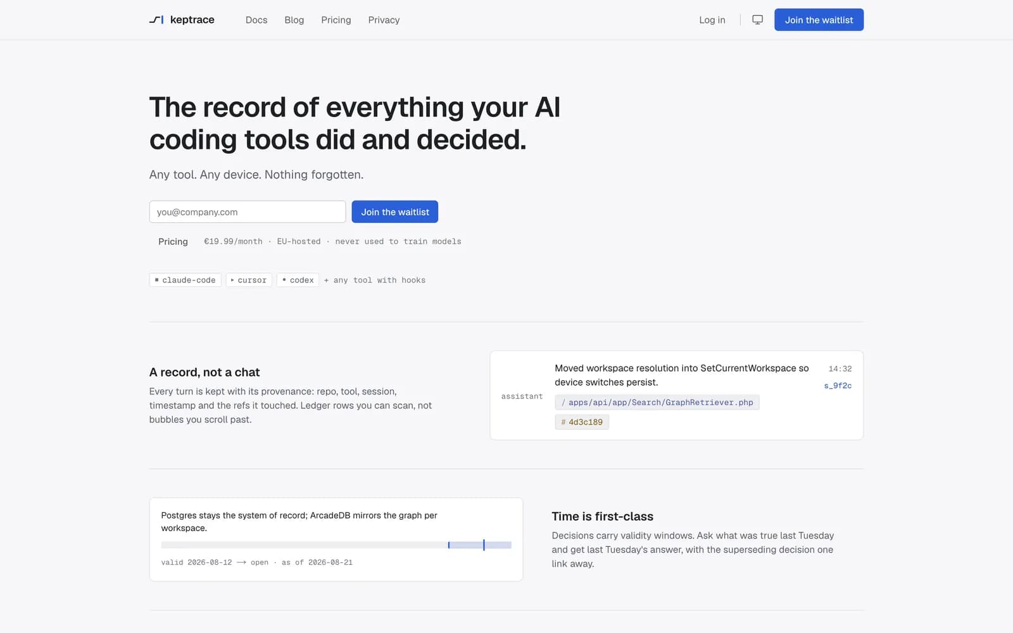This screenshot has width=1013, height=633.
Task: Click the as-of marker on the timeline
Action: pyautogui.click(x=484, y=545)
